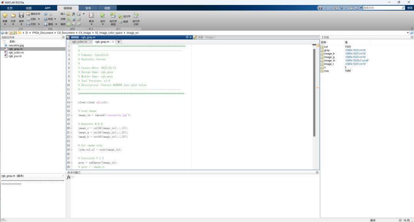Click the fx insert function icon
414x222 pixels.
[x=74, y=14]
